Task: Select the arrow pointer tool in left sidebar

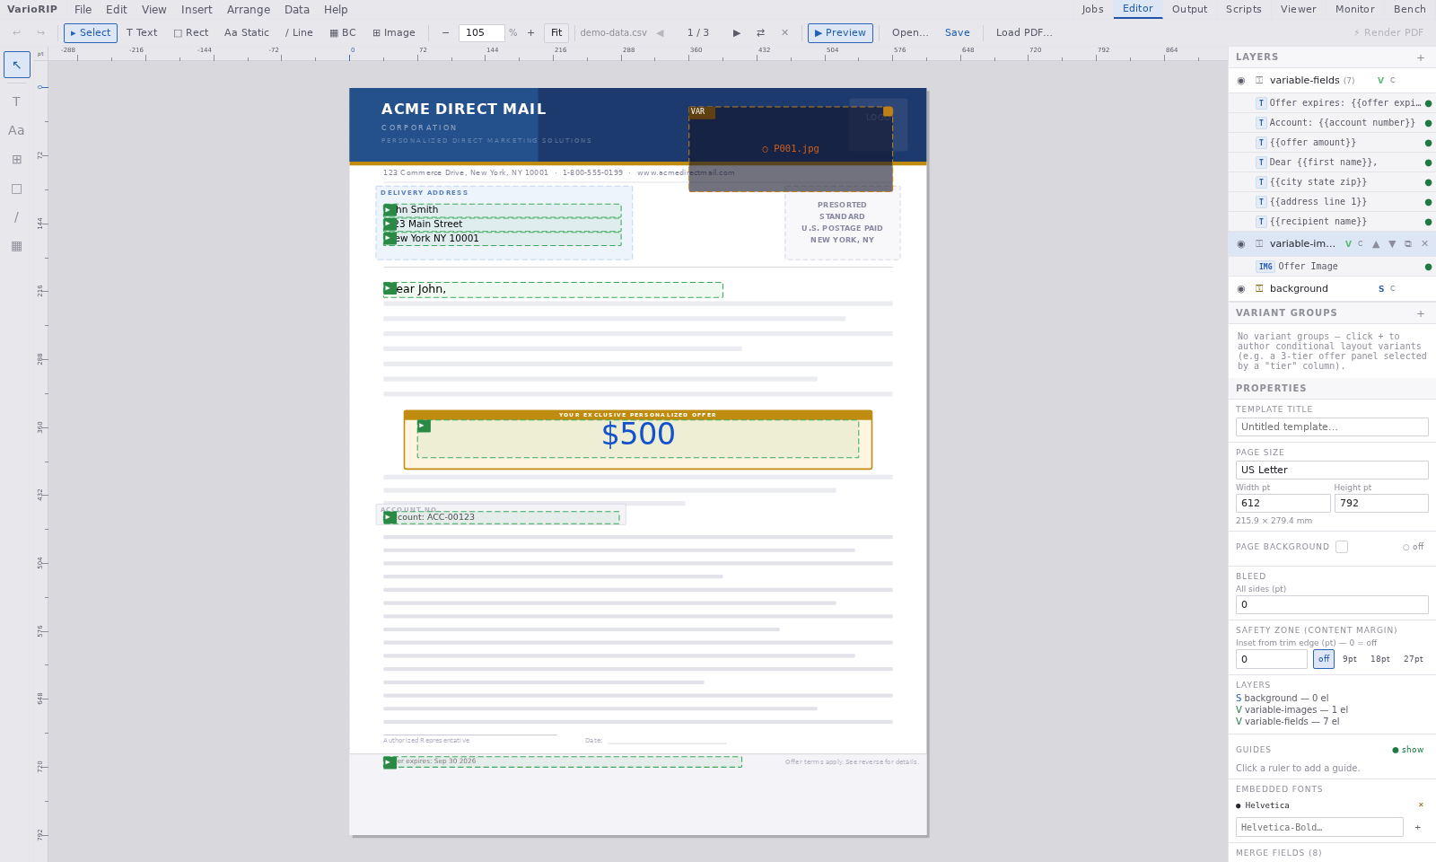Action: [x=16, y=65]
